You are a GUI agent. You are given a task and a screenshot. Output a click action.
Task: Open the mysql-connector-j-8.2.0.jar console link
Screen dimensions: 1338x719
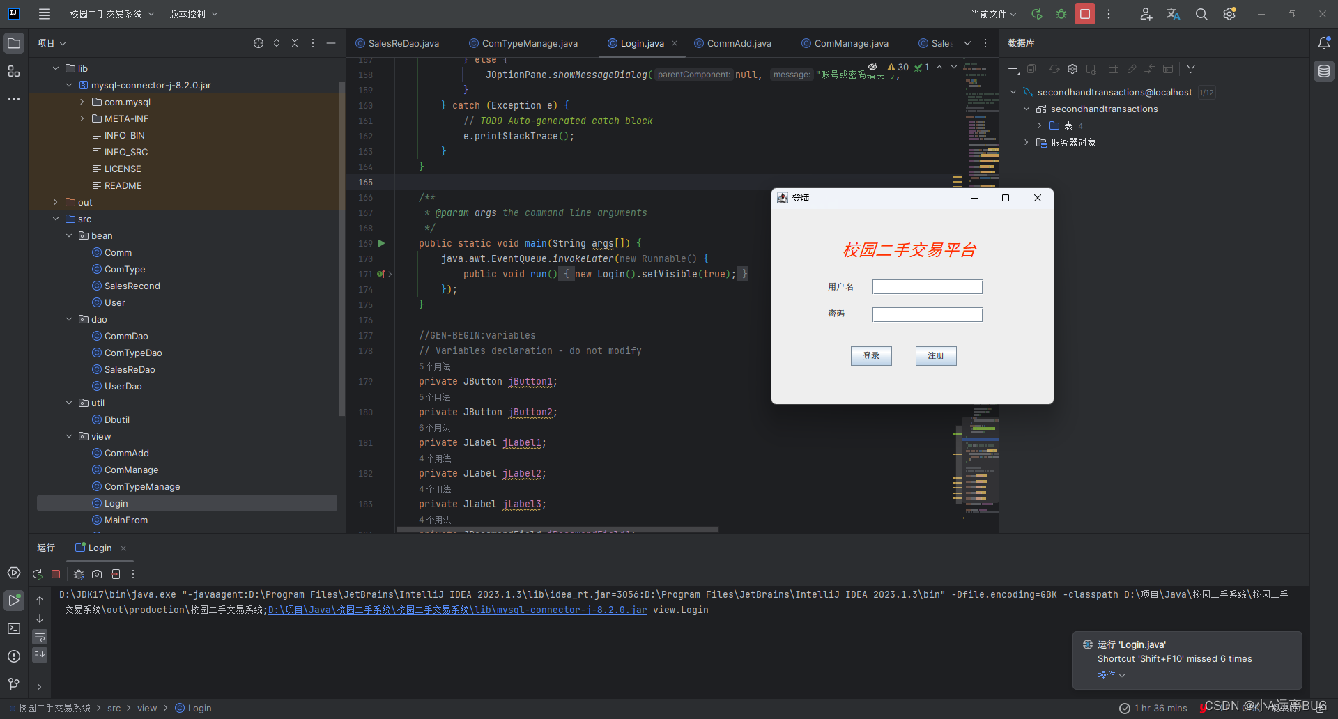(x=458, y=610)
